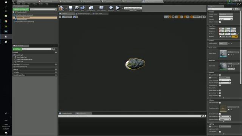
Task: Open Chrome from the Windows taskbar
Action: 6,21
